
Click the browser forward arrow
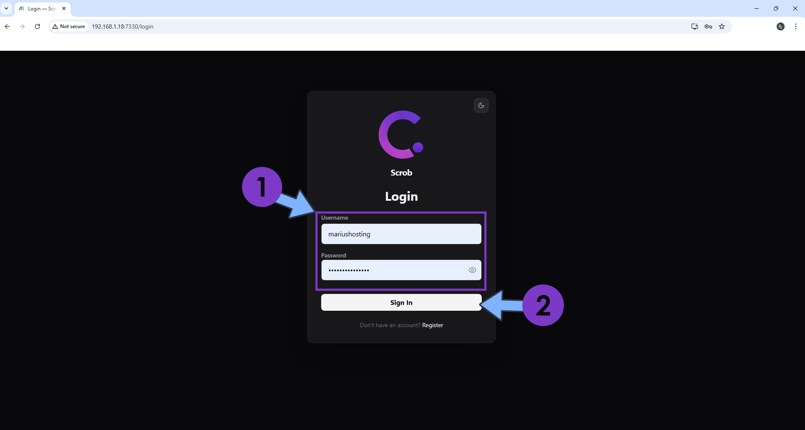(x=22, y=26)
